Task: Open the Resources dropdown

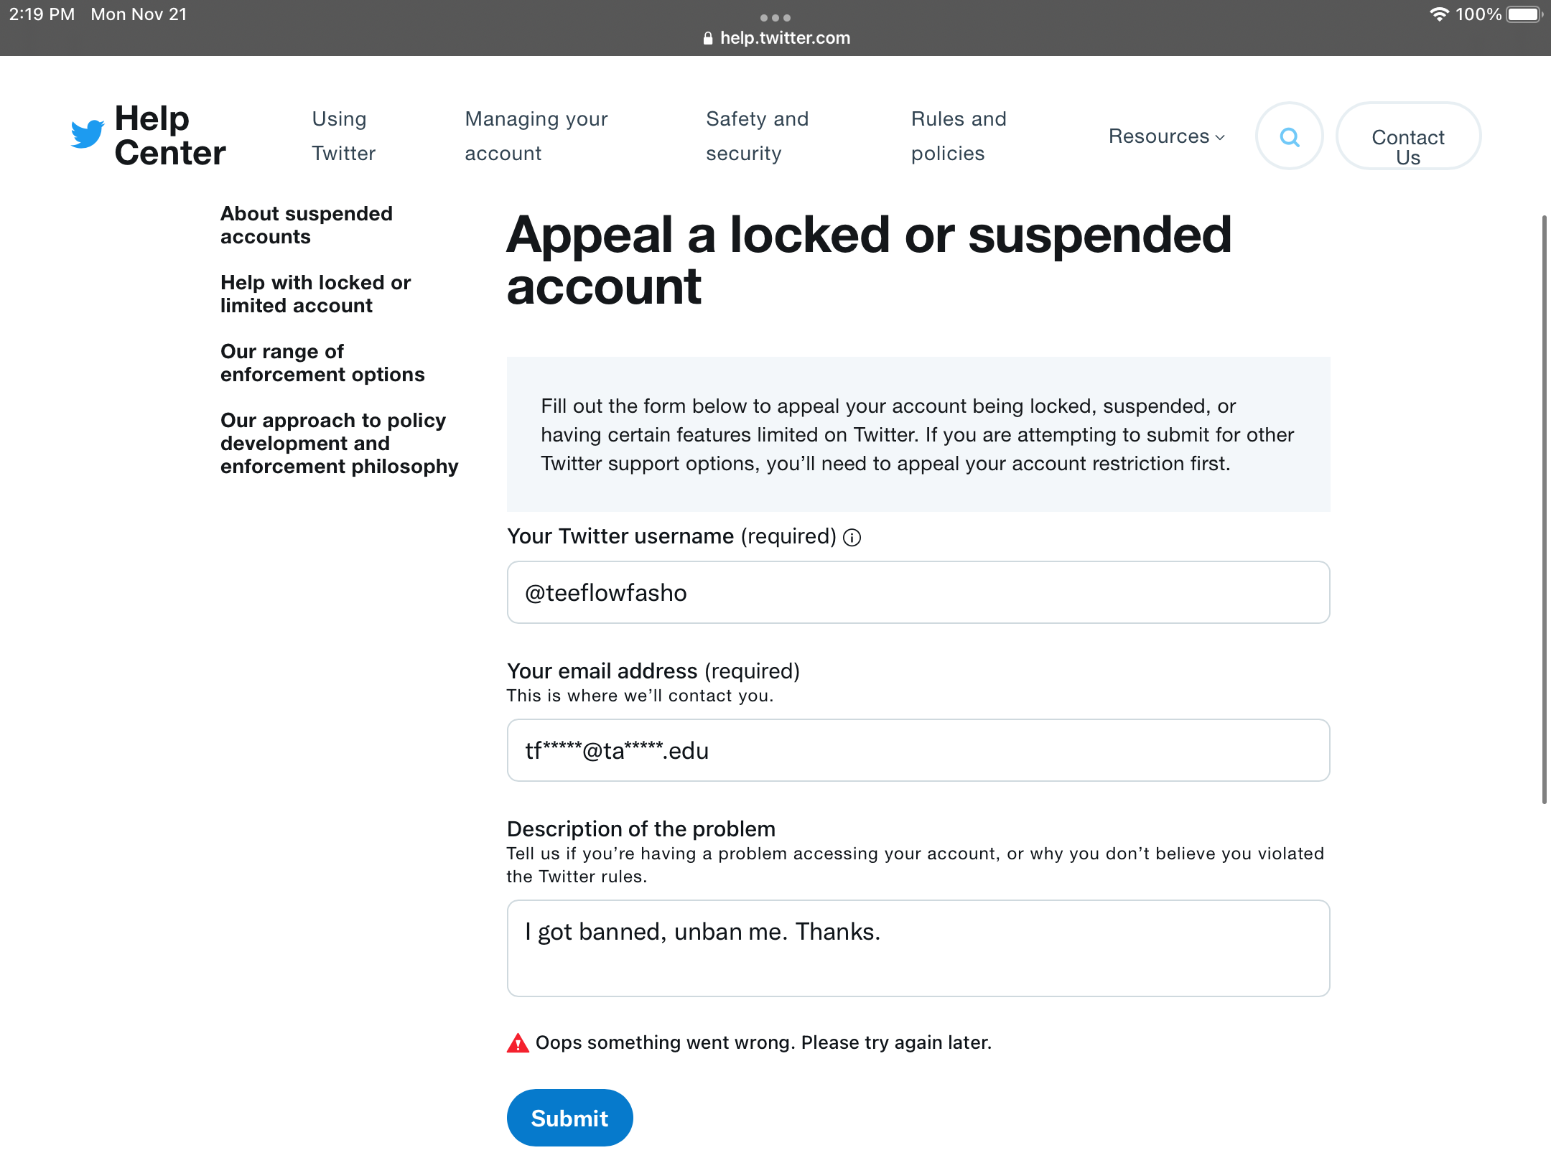Action: coord(1158,136)
